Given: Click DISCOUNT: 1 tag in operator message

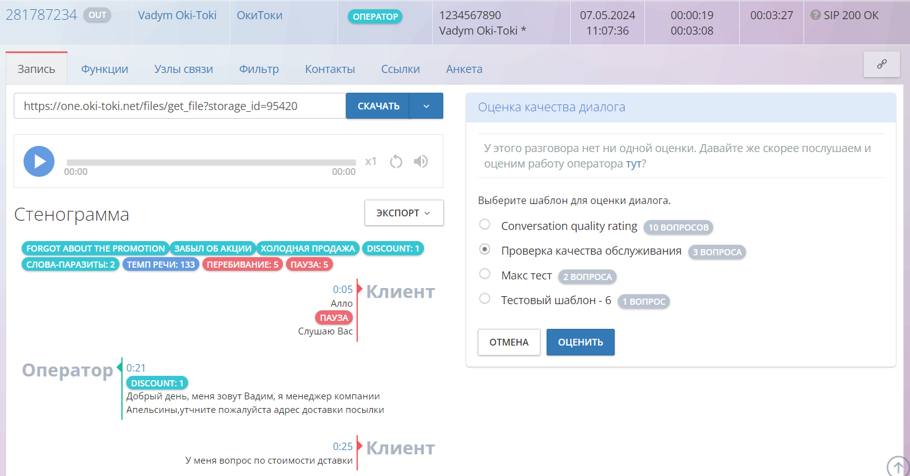Looking at the screenshot, I should point(157,383).
